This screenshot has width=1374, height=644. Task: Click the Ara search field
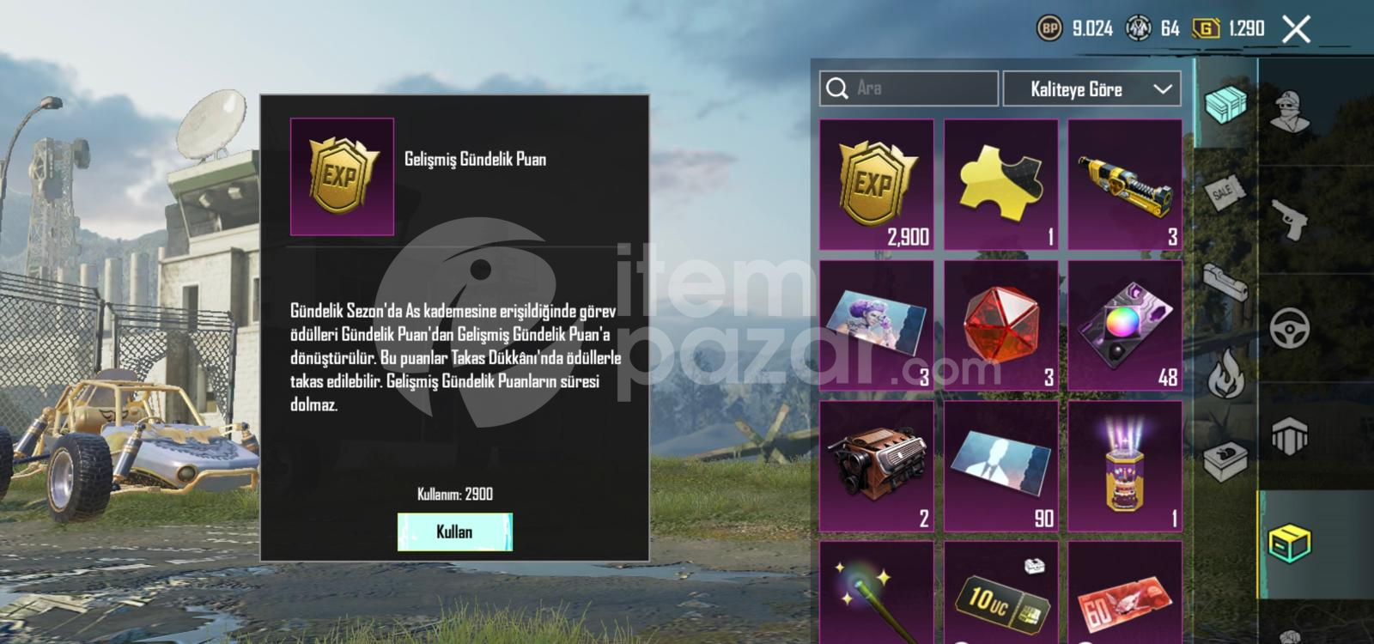909,88
